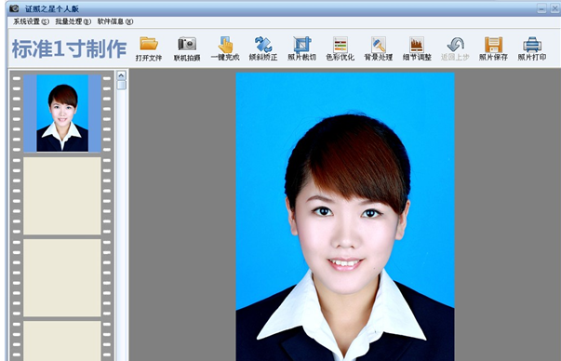Open a file with 打开文件 icon
Screen dimensions: 561x361
pos(149,48)
